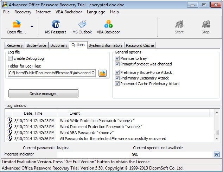Uncheck Minimize to tray
This screenshot has width=223, height=172.
(117, 58)
